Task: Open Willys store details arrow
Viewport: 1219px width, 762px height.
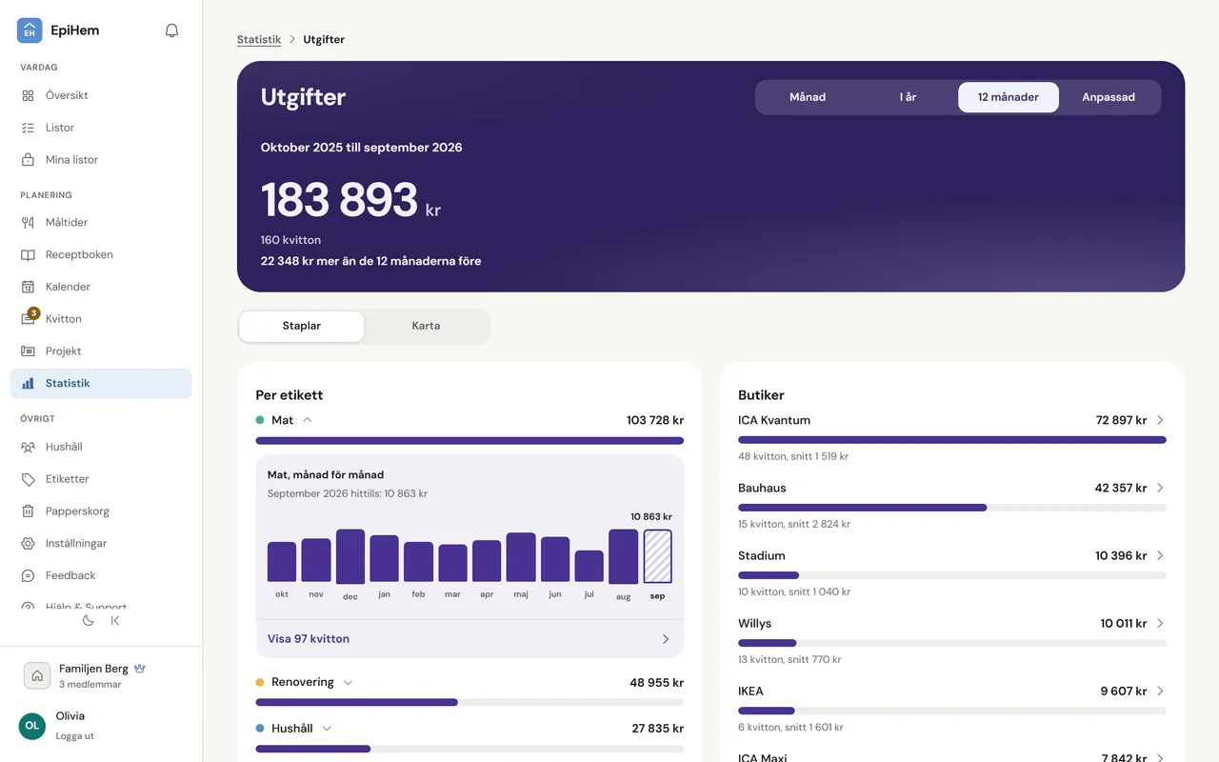Action: click(1160, 623)
